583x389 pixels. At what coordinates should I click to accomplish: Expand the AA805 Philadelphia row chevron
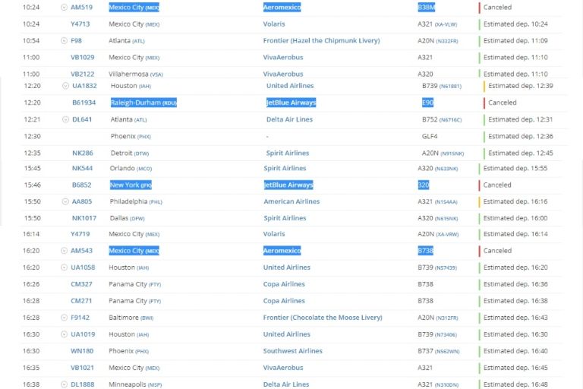[65, 201]
